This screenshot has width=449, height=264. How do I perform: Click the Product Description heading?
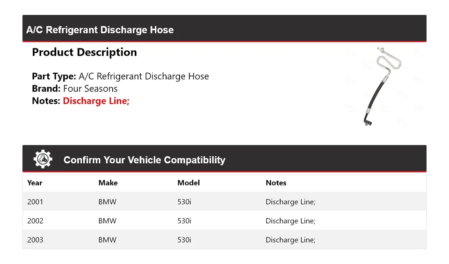84,52
